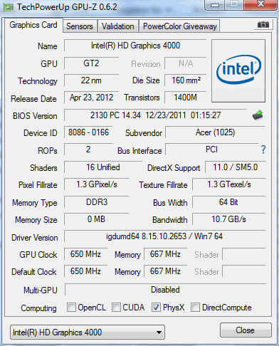Screen dimensions: 279x346
Task: Minimize the GPU-Z window
Action: (x=215, y=4)
